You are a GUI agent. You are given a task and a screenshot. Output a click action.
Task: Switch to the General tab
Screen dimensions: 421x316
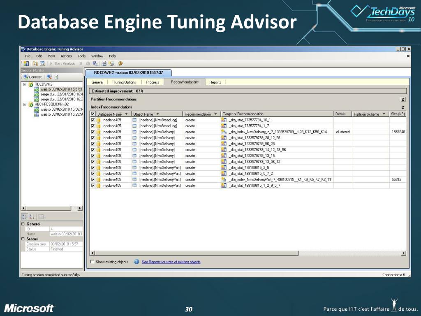(x=97, y=82)
